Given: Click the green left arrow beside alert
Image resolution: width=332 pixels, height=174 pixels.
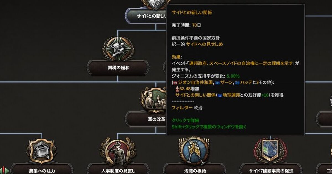Looking at the screenshot, I should pos(1,170).
